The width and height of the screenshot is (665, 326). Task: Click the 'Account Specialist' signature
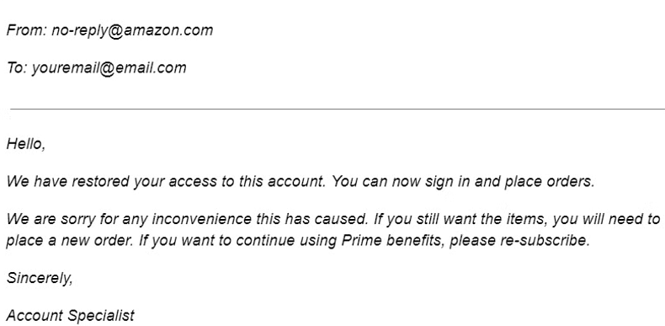(x=71, y=316)
